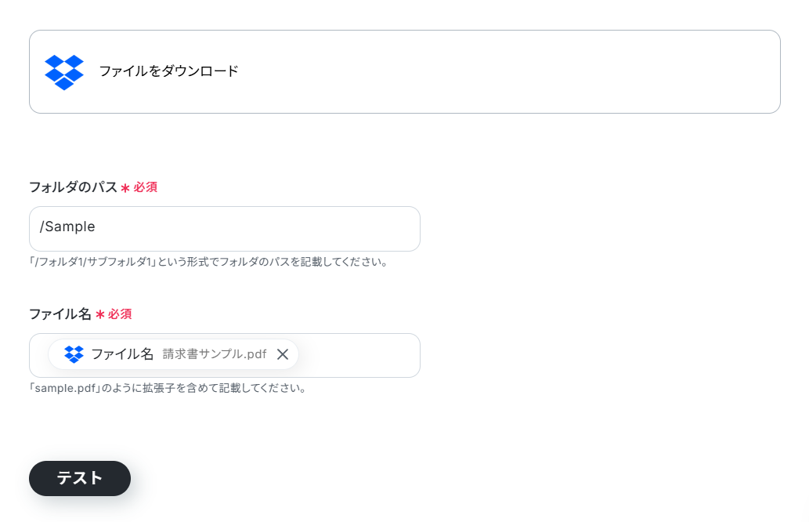Click the red asterisk next to ファイル名
Image resolution: width=809 pixels, height=522 pixels.
100,314
